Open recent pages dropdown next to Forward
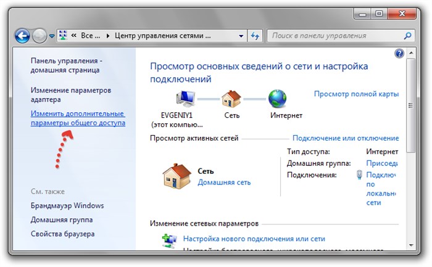This screenshot has height=267, width=432. pyautogui.click(x=51, y=36)
